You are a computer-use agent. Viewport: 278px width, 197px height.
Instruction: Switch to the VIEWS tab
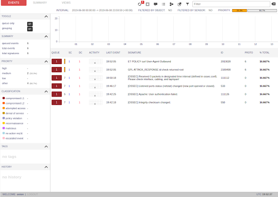tap(66, 3)
